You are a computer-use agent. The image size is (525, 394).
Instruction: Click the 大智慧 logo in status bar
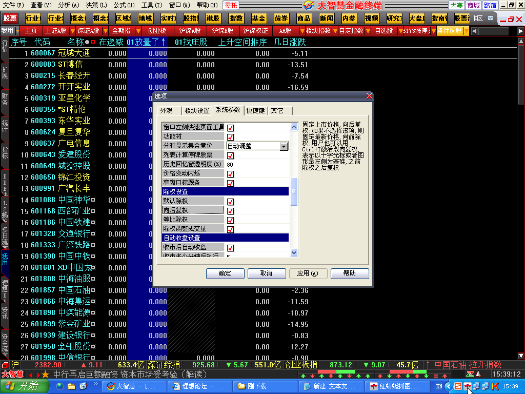click(13, 374)
